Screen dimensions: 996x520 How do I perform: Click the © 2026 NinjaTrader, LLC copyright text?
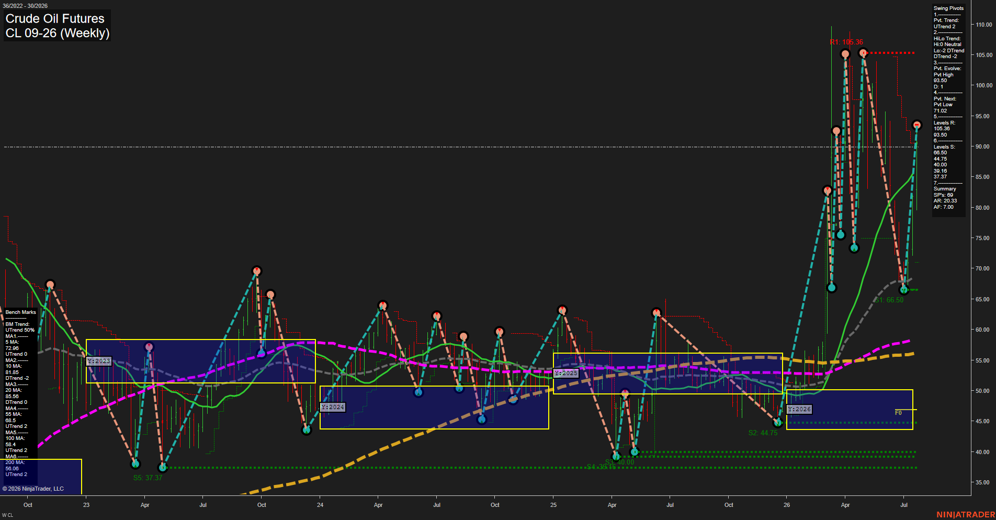33,489
